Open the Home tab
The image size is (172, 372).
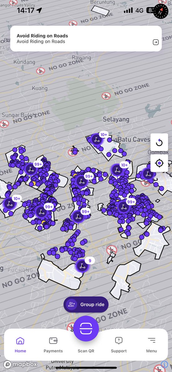click(20, 345)
